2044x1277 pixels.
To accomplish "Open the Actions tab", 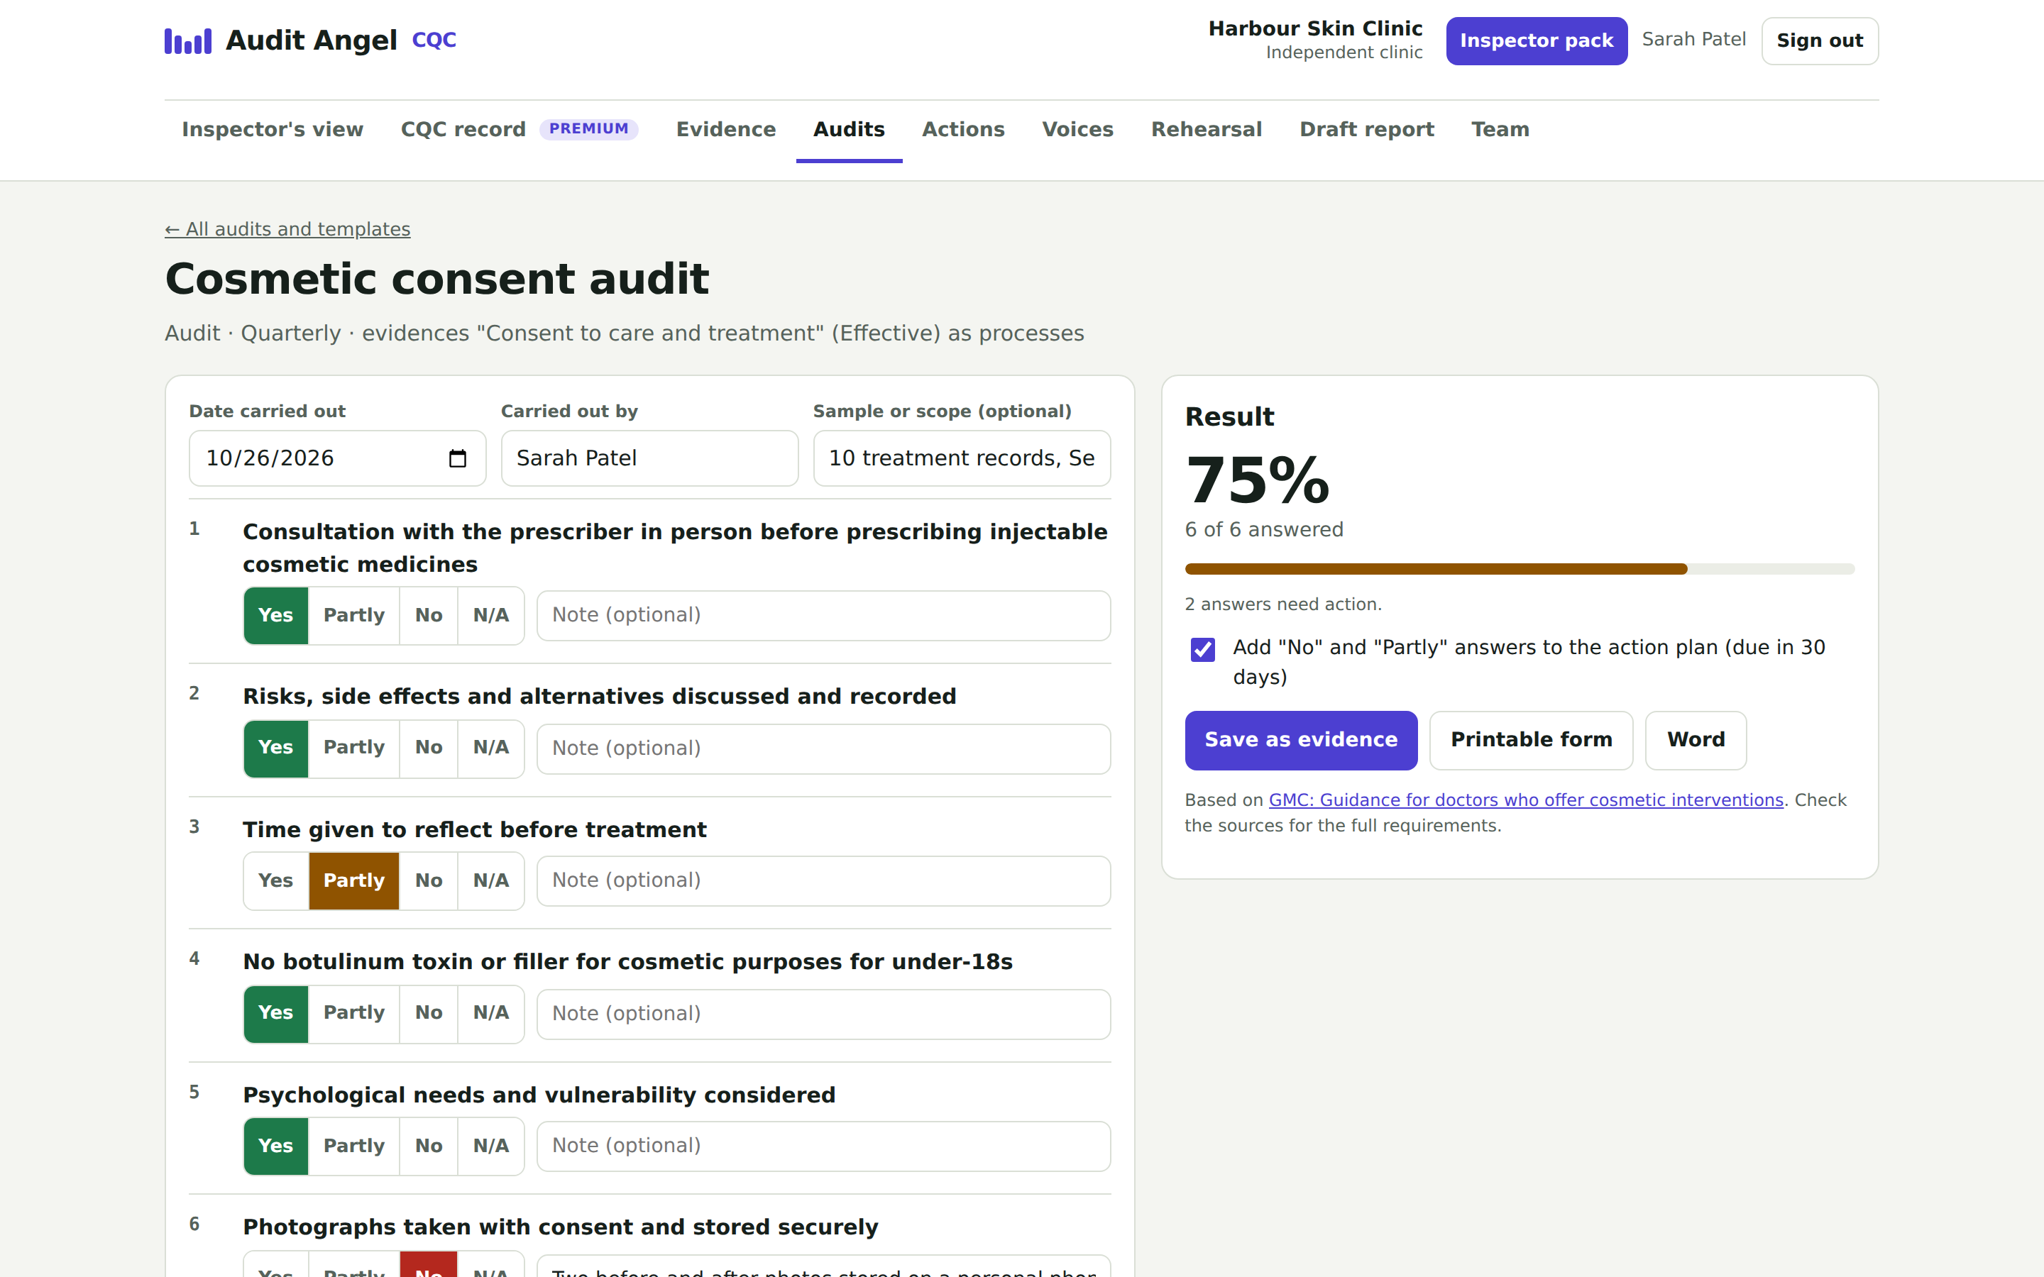I will 963,129.
